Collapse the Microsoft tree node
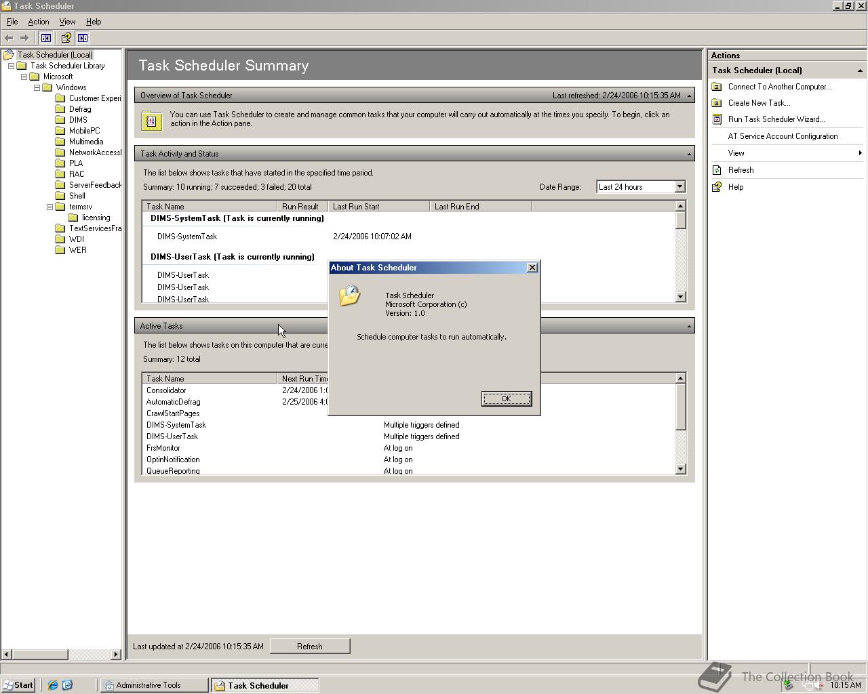868x694 pixels. pos(24,77)
